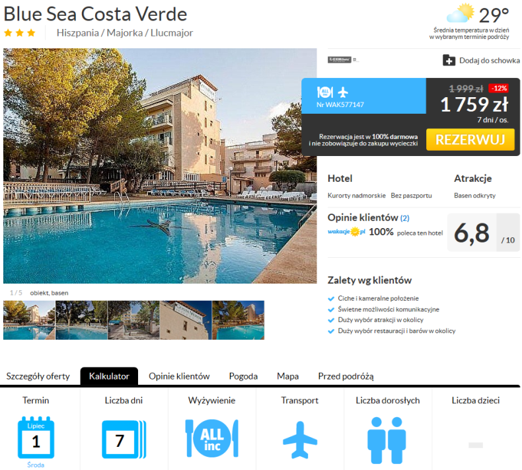This screenshot has width=522, height=470.
Task: Open the customer reviews count (2) link
Action: click(404, 218)
